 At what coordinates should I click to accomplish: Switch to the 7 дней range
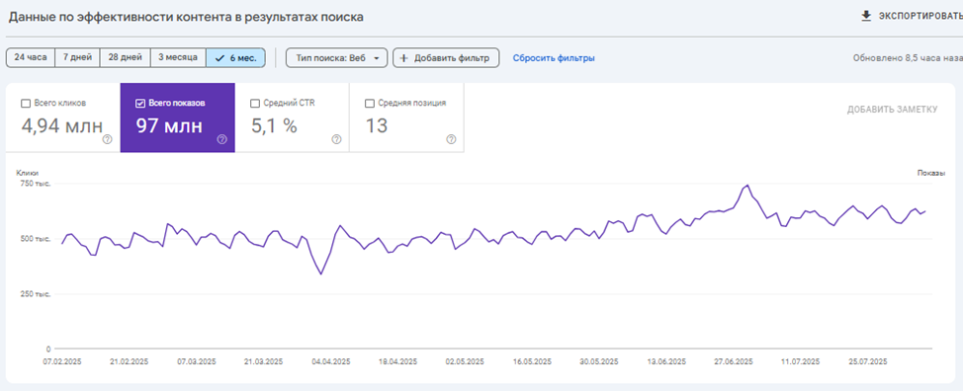pyautogui.click(x=77, y=57)
